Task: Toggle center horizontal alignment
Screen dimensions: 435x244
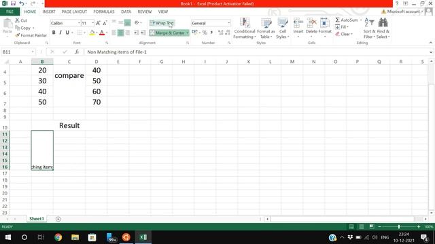Action: (121, 33)
